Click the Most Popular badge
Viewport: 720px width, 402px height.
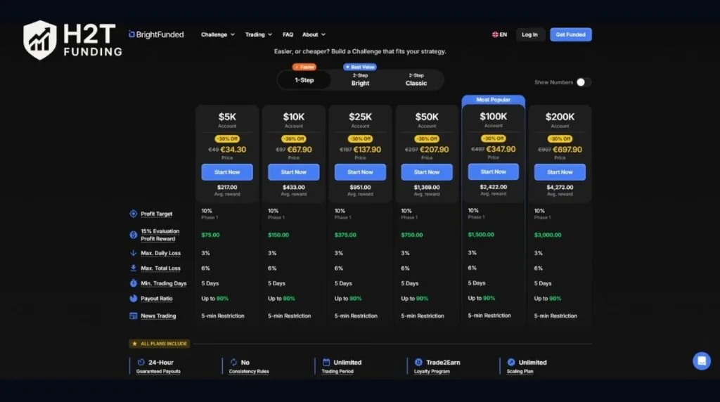point(493,100)
